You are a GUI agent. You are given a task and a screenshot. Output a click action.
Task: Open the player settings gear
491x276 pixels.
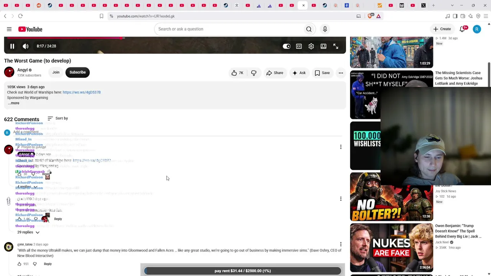[311, 46]
